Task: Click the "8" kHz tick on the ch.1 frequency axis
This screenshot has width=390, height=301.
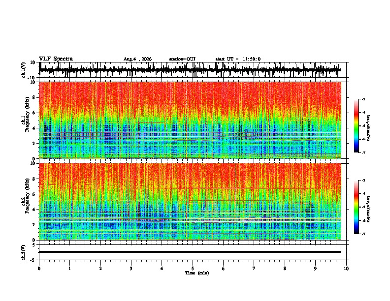Action: [34, 97]
